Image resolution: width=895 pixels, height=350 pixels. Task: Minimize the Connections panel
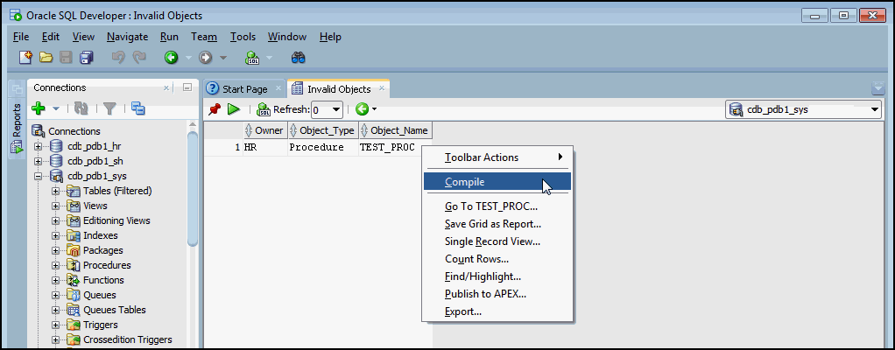coord(187,87)
